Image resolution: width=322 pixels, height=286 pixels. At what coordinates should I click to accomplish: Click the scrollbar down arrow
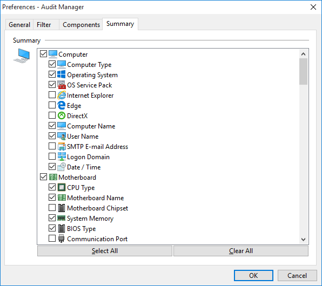pyautogui.click(x=303, y=240)
